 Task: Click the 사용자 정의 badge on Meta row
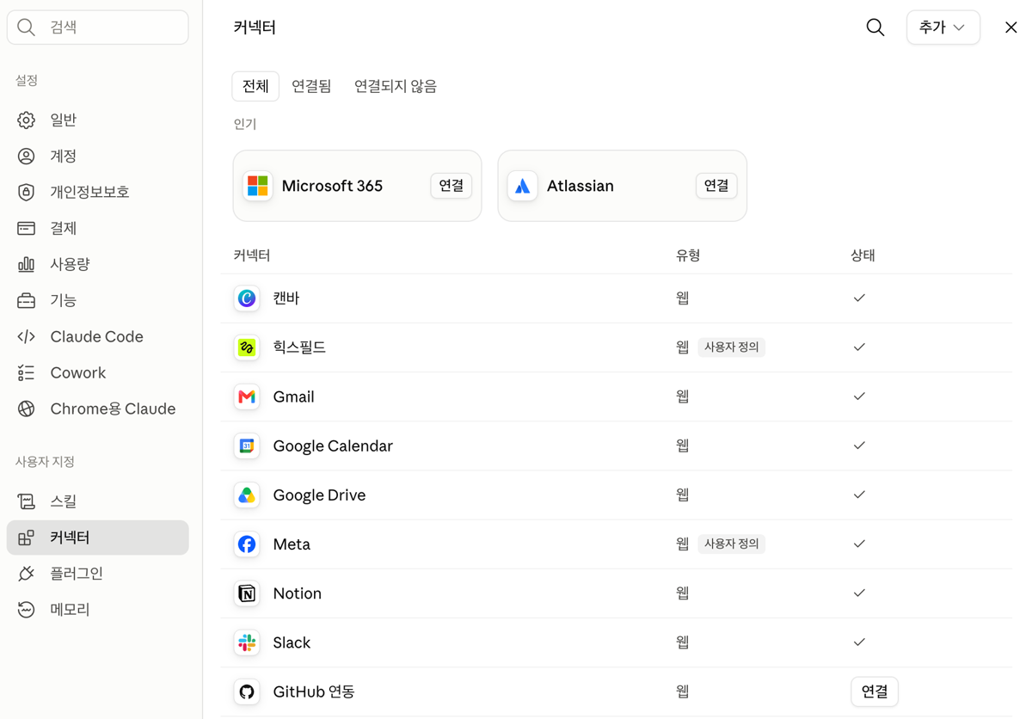point(731,544)
